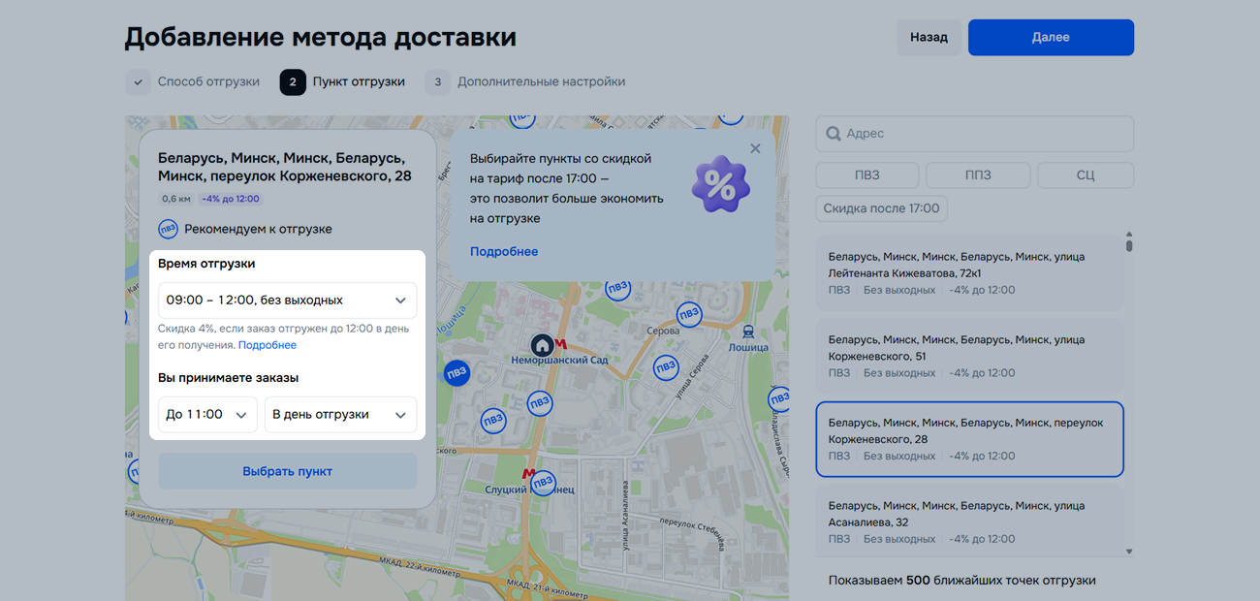Click the search magnifier icon in address field

[833, 134]
